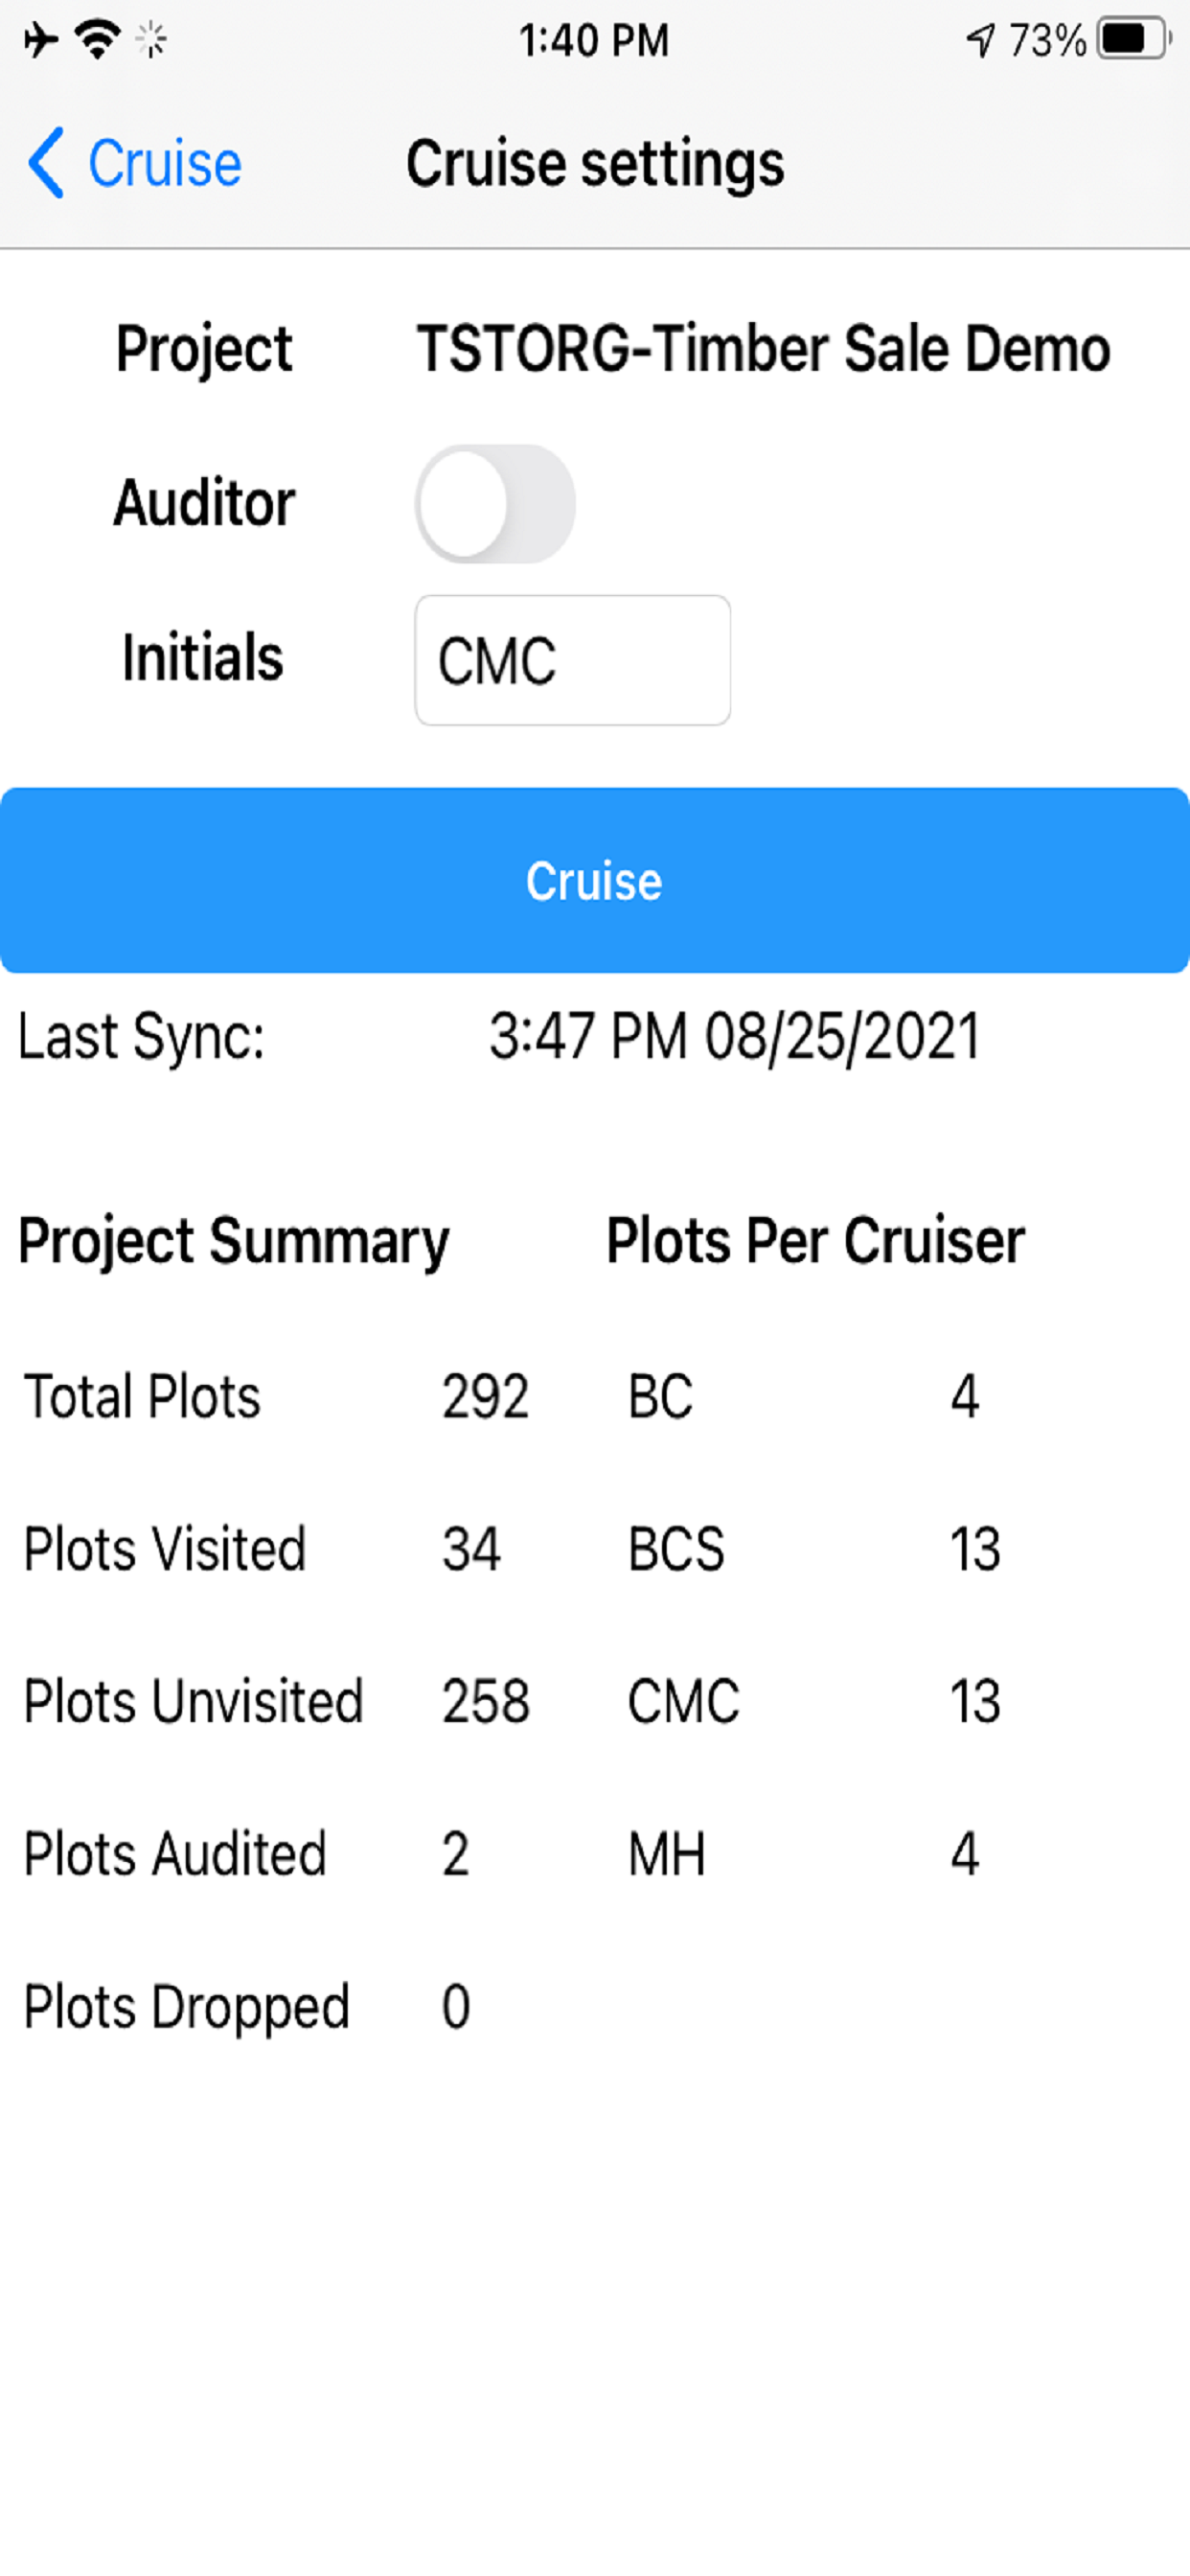Focus the Initials text field
The height and width of the screenshot is (2576, 1190).
[573, 660]
